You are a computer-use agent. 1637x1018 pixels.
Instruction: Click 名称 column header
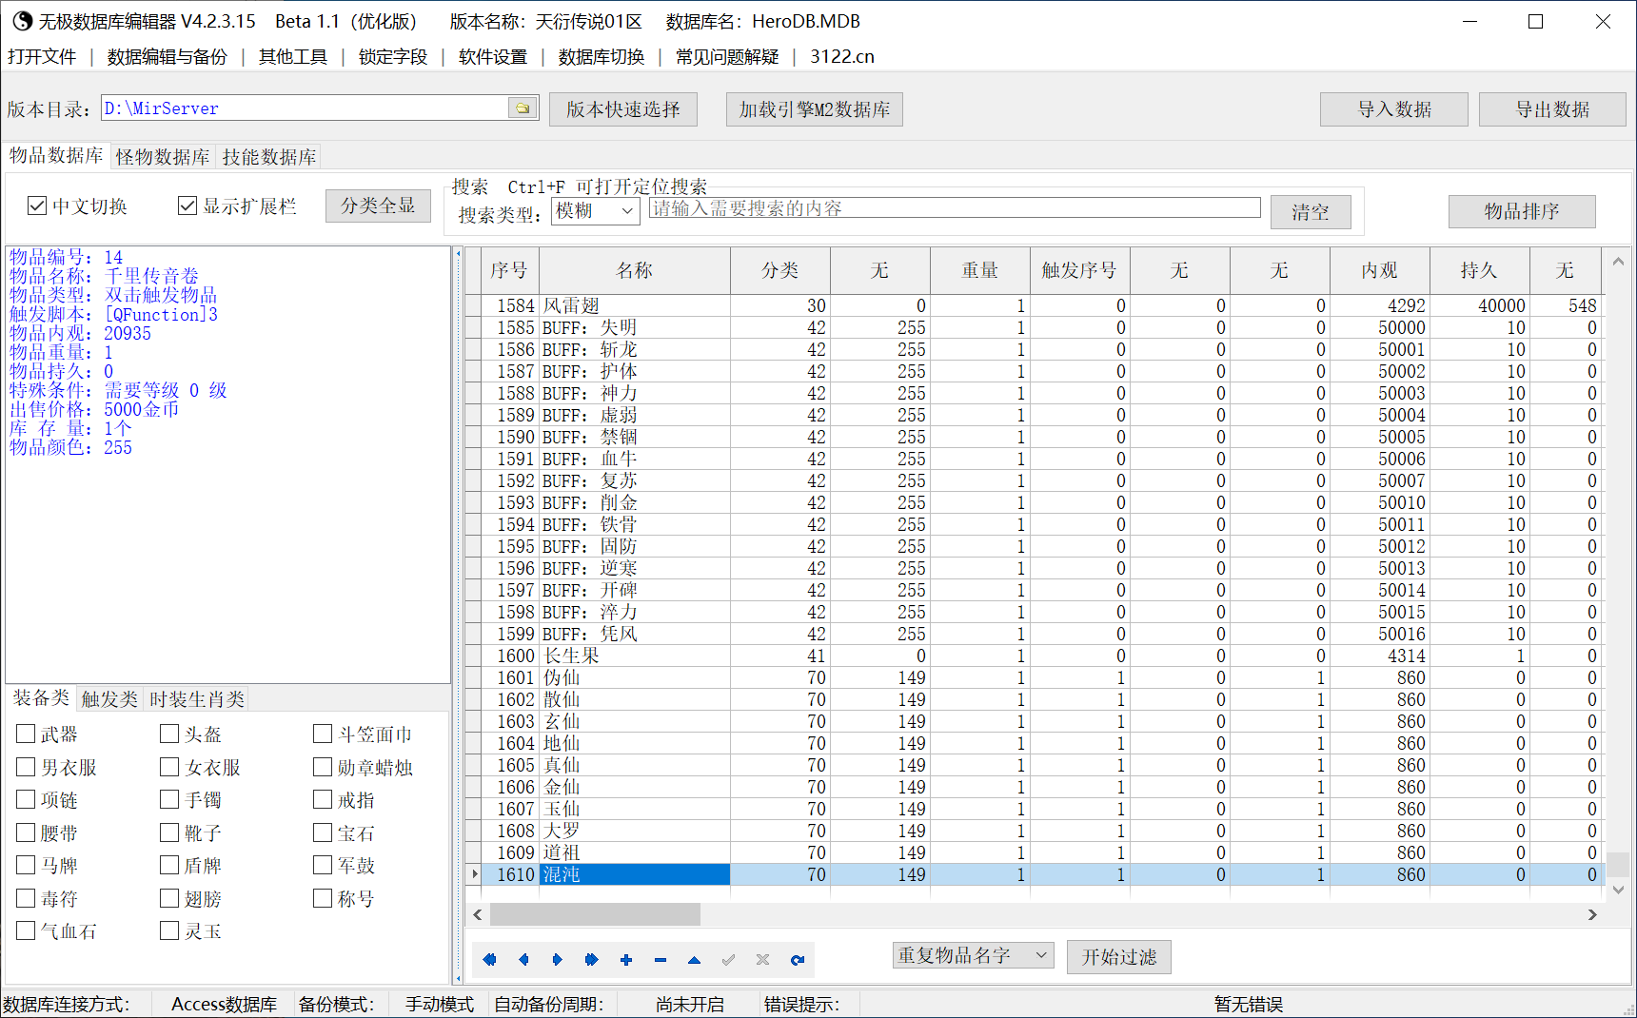pyautogui.click(x=635, y=270)
